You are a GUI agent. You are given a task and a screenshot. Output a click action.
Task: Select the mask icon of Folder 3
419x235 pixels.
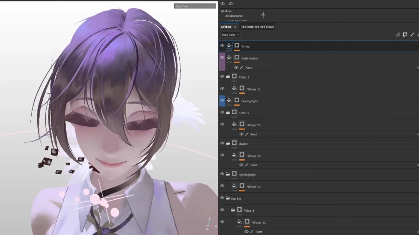pyautogui.click(x=234, y=77)
